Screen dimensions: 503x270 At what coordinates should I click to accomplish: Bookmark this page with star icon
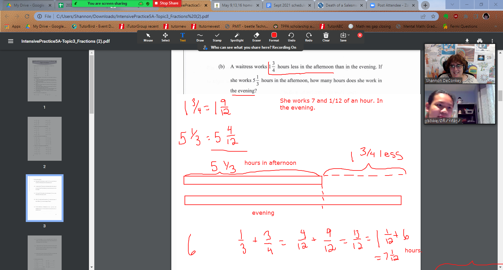point(433,16)
